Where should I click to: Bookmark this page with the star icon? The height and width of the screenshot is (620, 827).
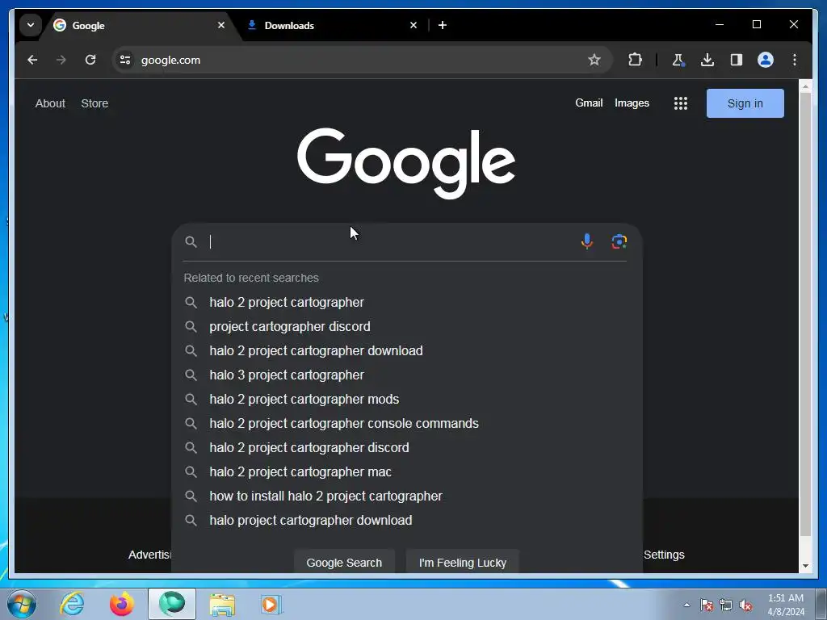click(x=594, y=60)
